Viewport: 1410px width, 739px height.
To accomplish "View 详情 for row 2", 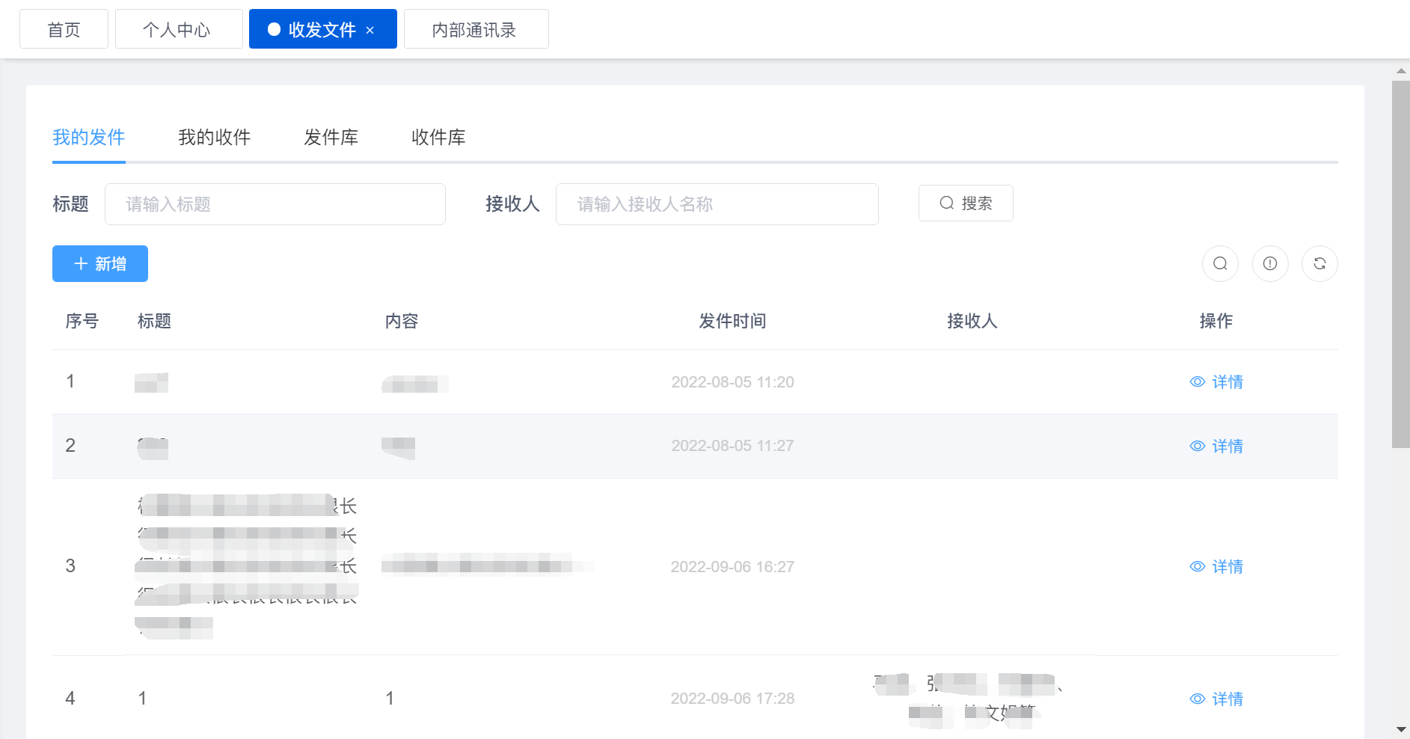I will [1216, 447].
